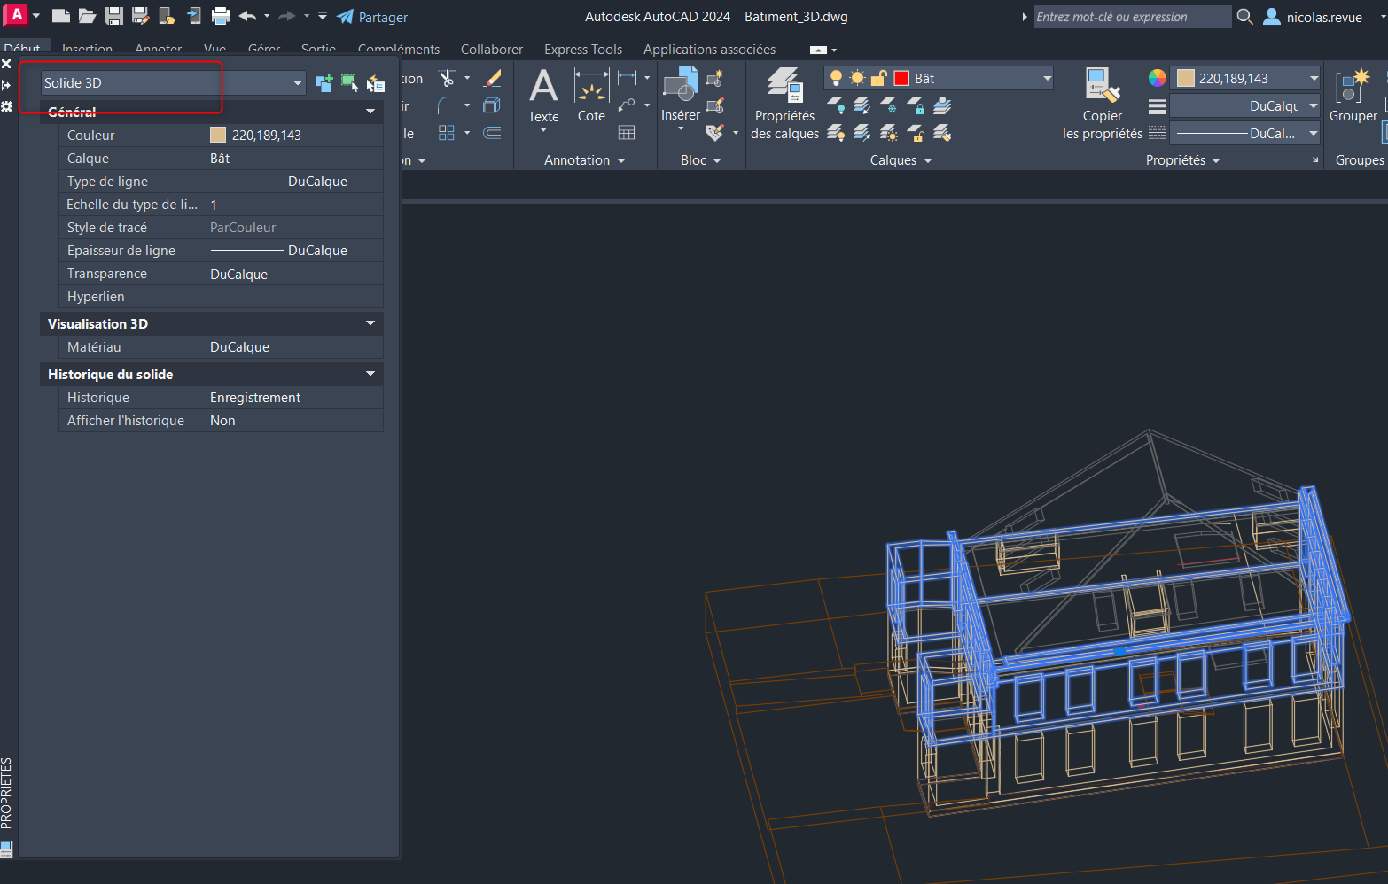This screenshot has height=884, width=1388.
Task: Click the quick select icon in Properties palette
Action: pos(376,83)
